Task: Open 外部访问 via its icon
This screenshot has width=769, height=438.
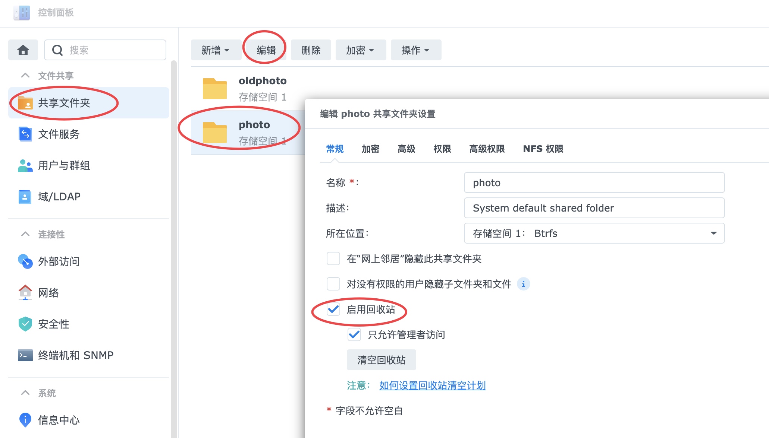Action: point(25,261)
